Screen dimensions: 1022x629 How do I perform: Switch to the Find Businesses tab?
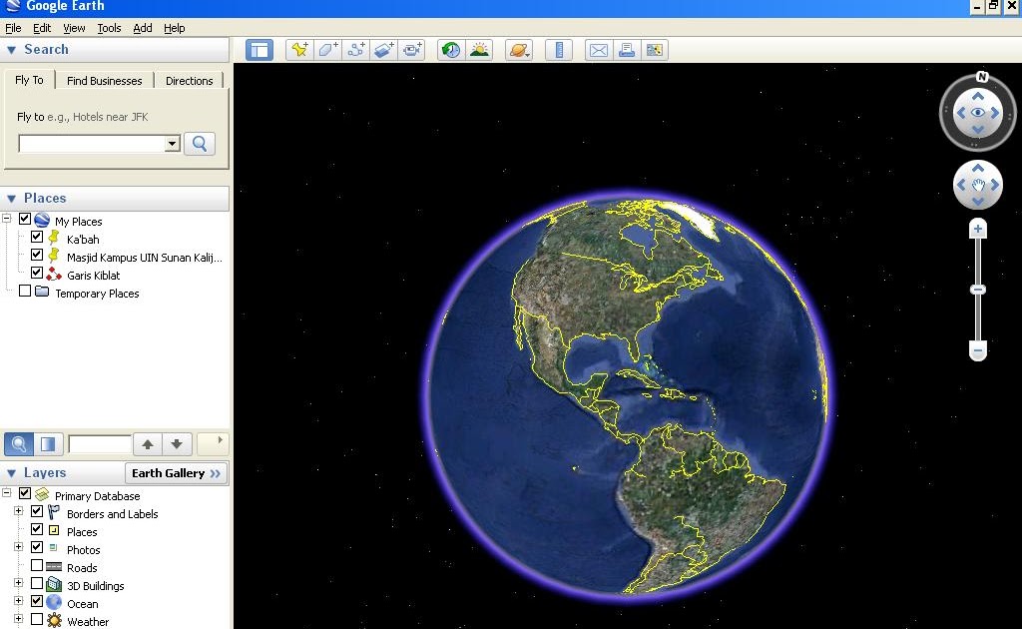click(104, 81)
